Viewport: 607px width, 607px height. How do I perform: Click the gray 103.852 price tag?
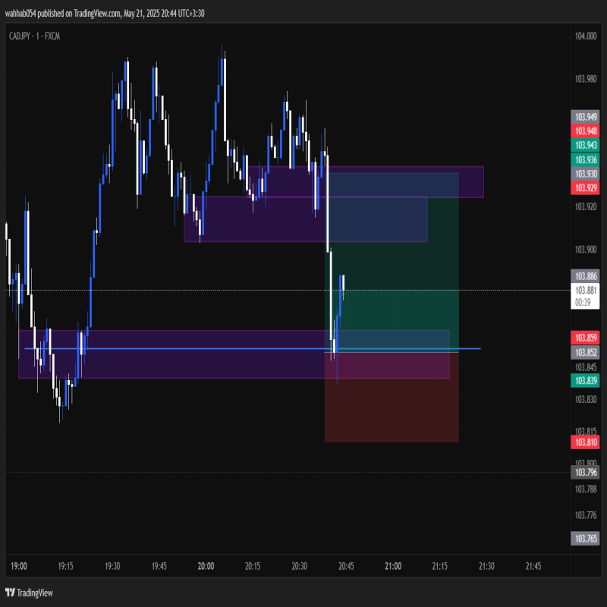tap(585, 352)
